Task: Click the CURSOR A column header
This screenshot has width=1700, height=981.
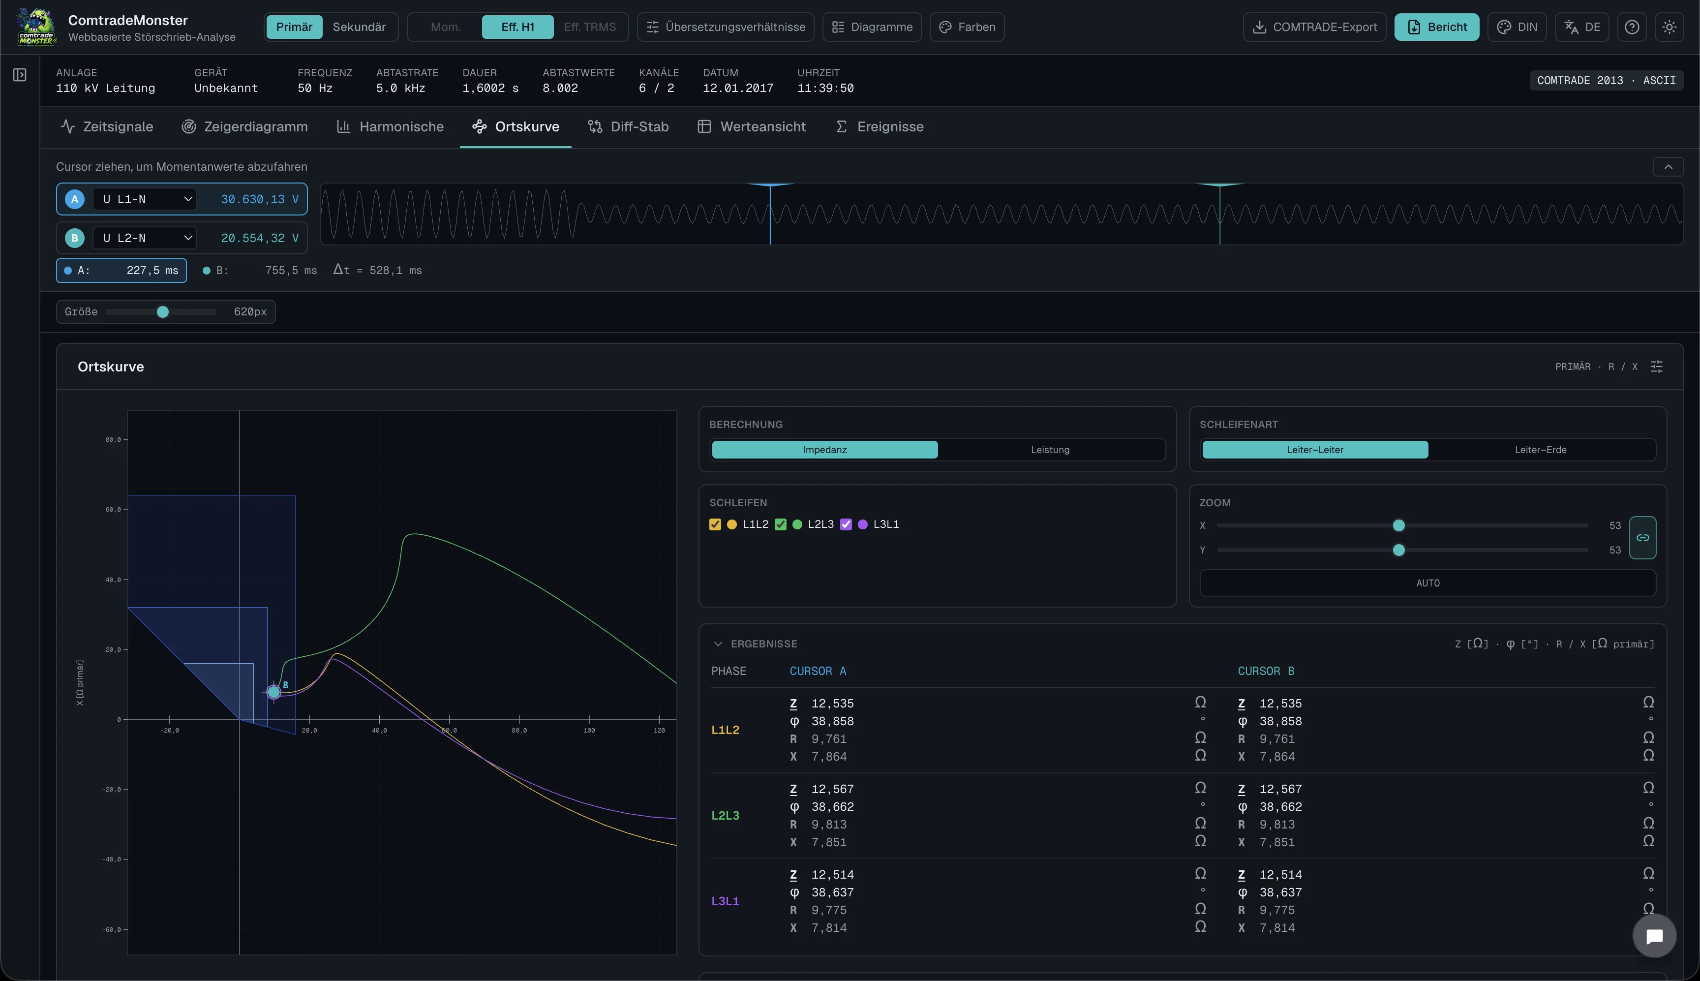Action: click(818, 671)
